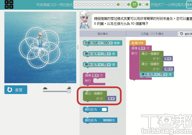Click the 重置 reset button
This screenshot has width=192, height=135.
point(16,90)
